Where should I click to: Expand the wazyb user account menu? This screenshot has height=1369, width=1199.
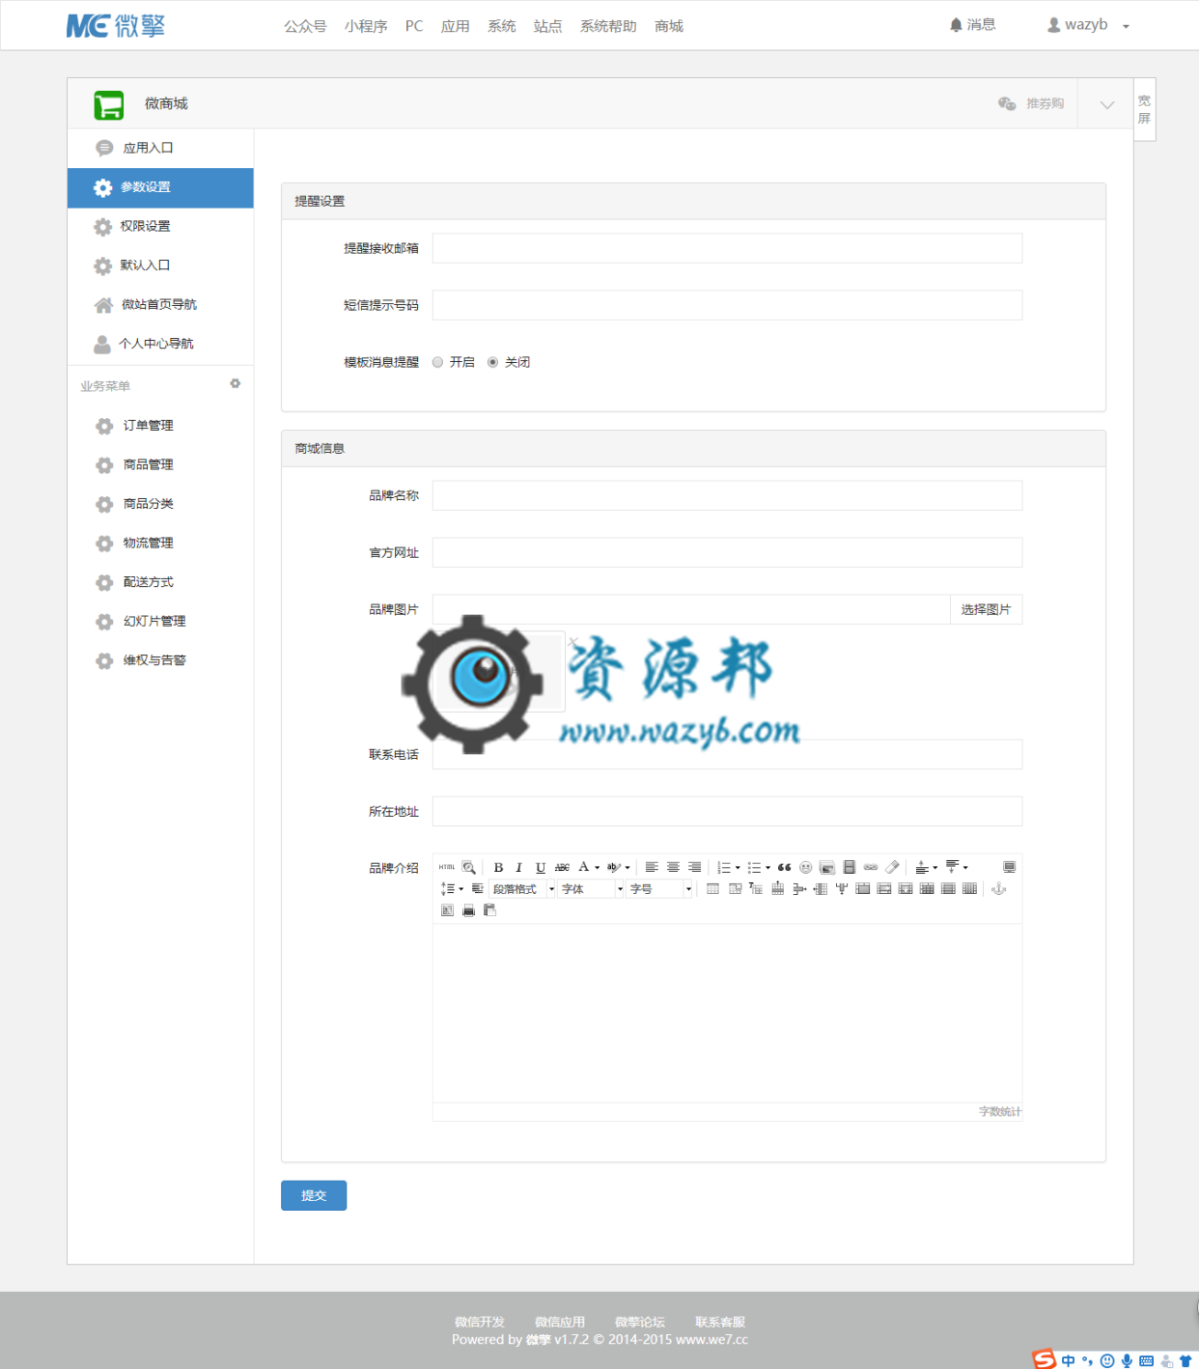click(1088, 25)
